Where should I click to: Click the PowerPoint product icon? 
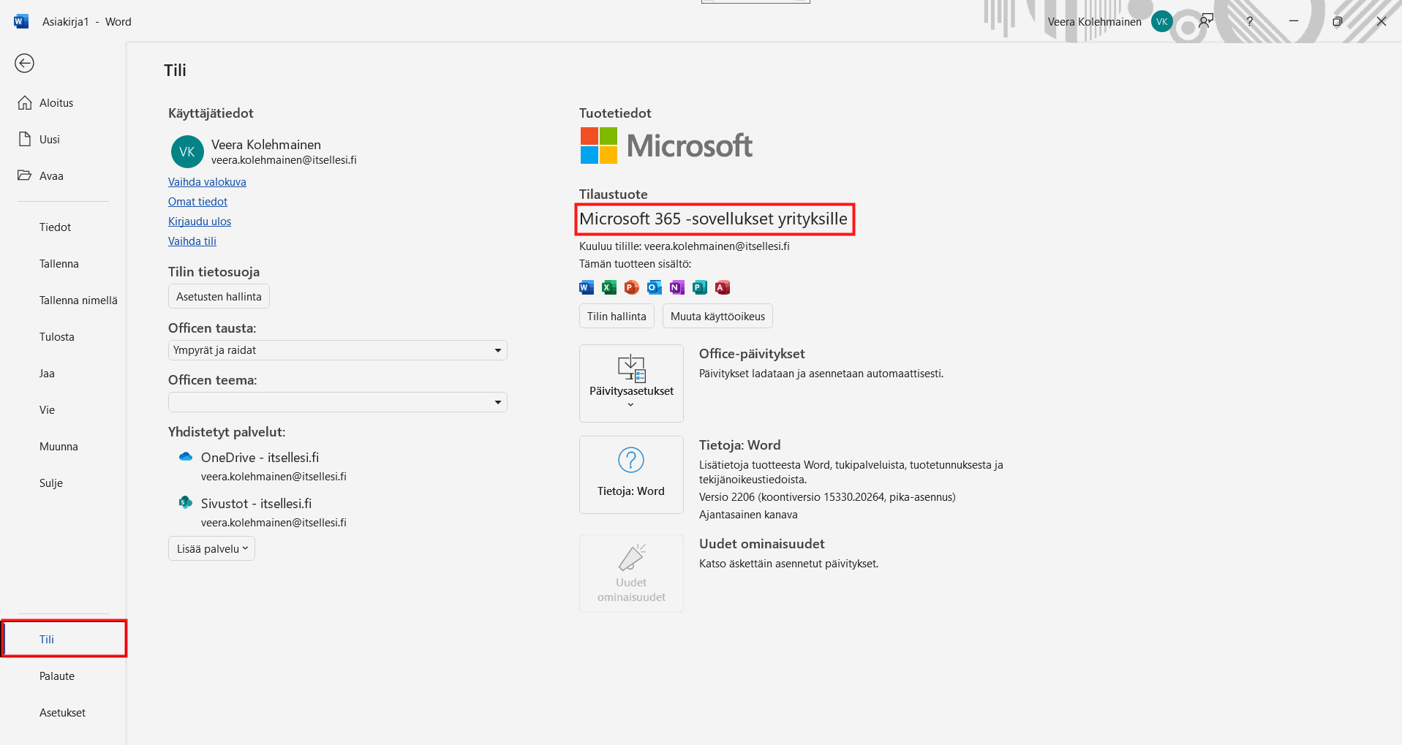pyautogui.click(x=632, y=287)
